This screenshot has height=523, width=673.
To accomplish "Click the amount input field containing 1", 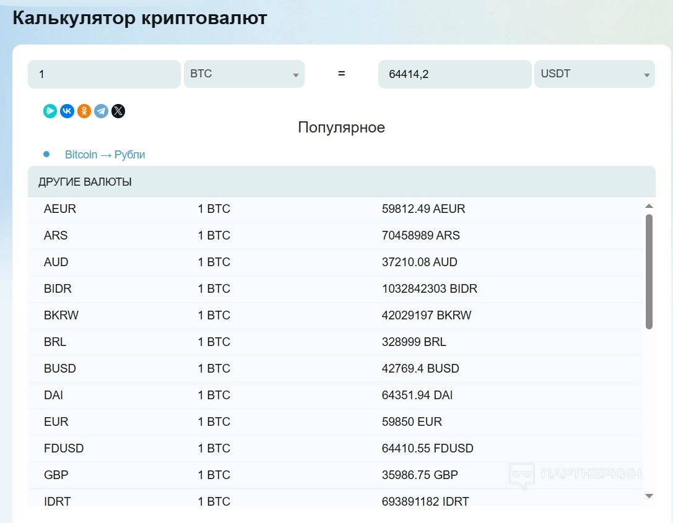I will (x=104, y=74).
